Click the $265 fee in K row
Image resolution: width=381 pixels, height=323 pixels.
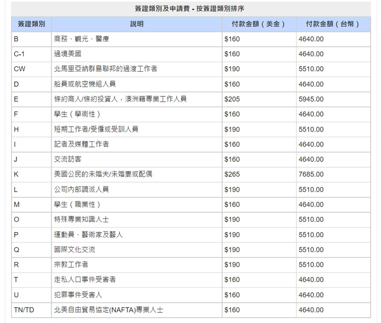pos(232,174)
